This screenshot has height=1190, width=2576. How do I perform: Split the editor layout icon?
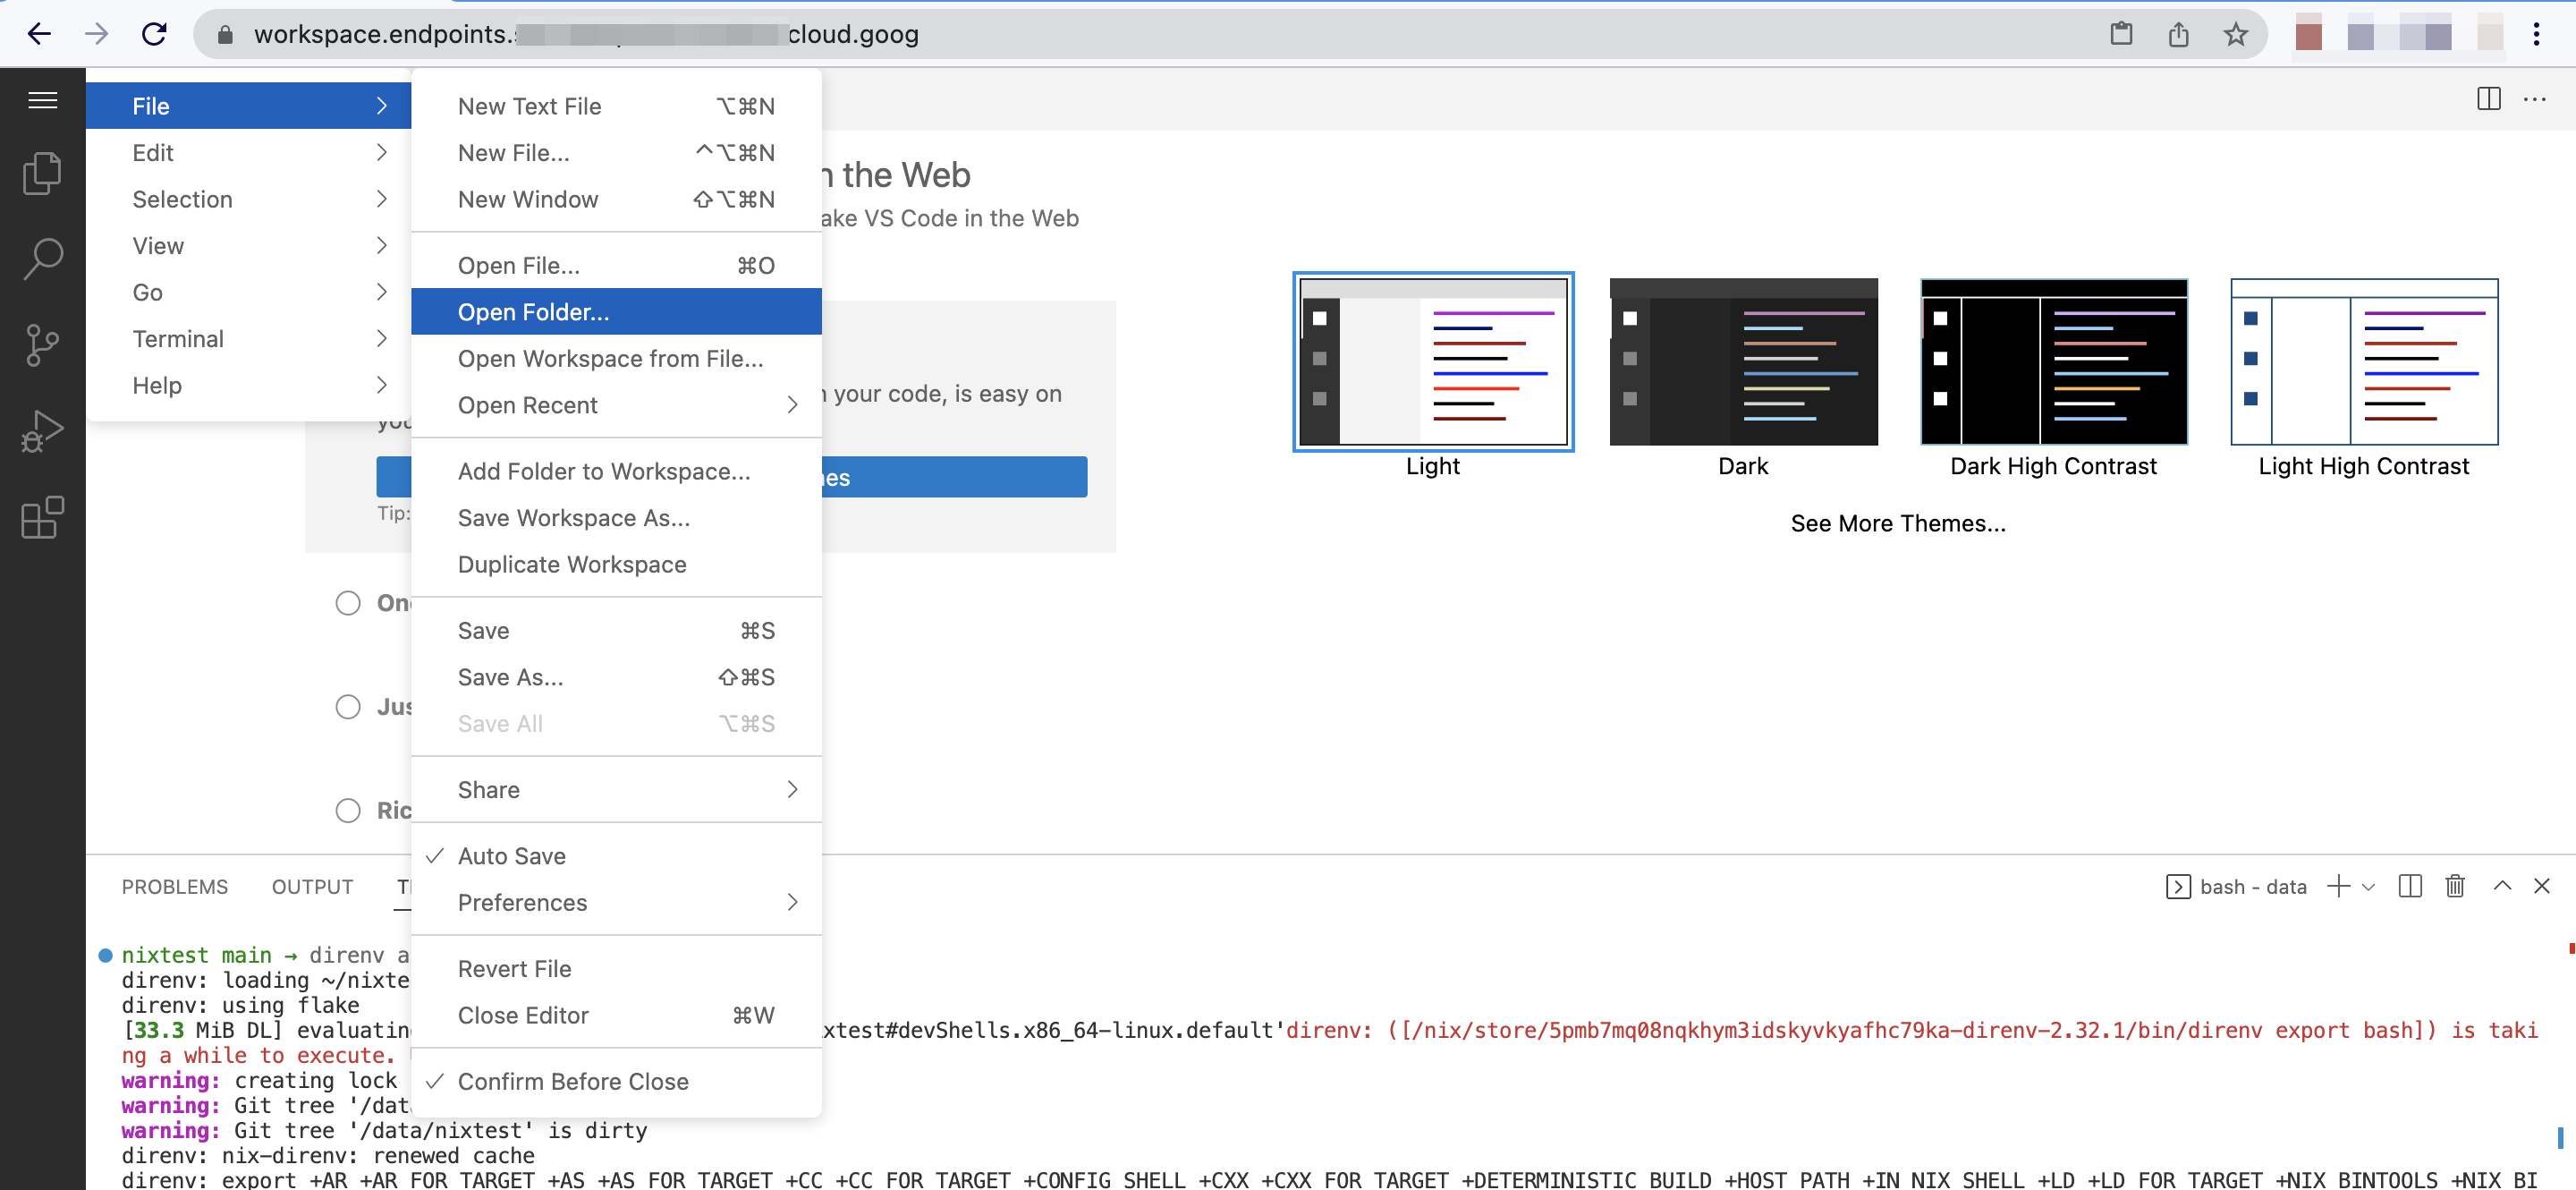[x=2488, y=99]
